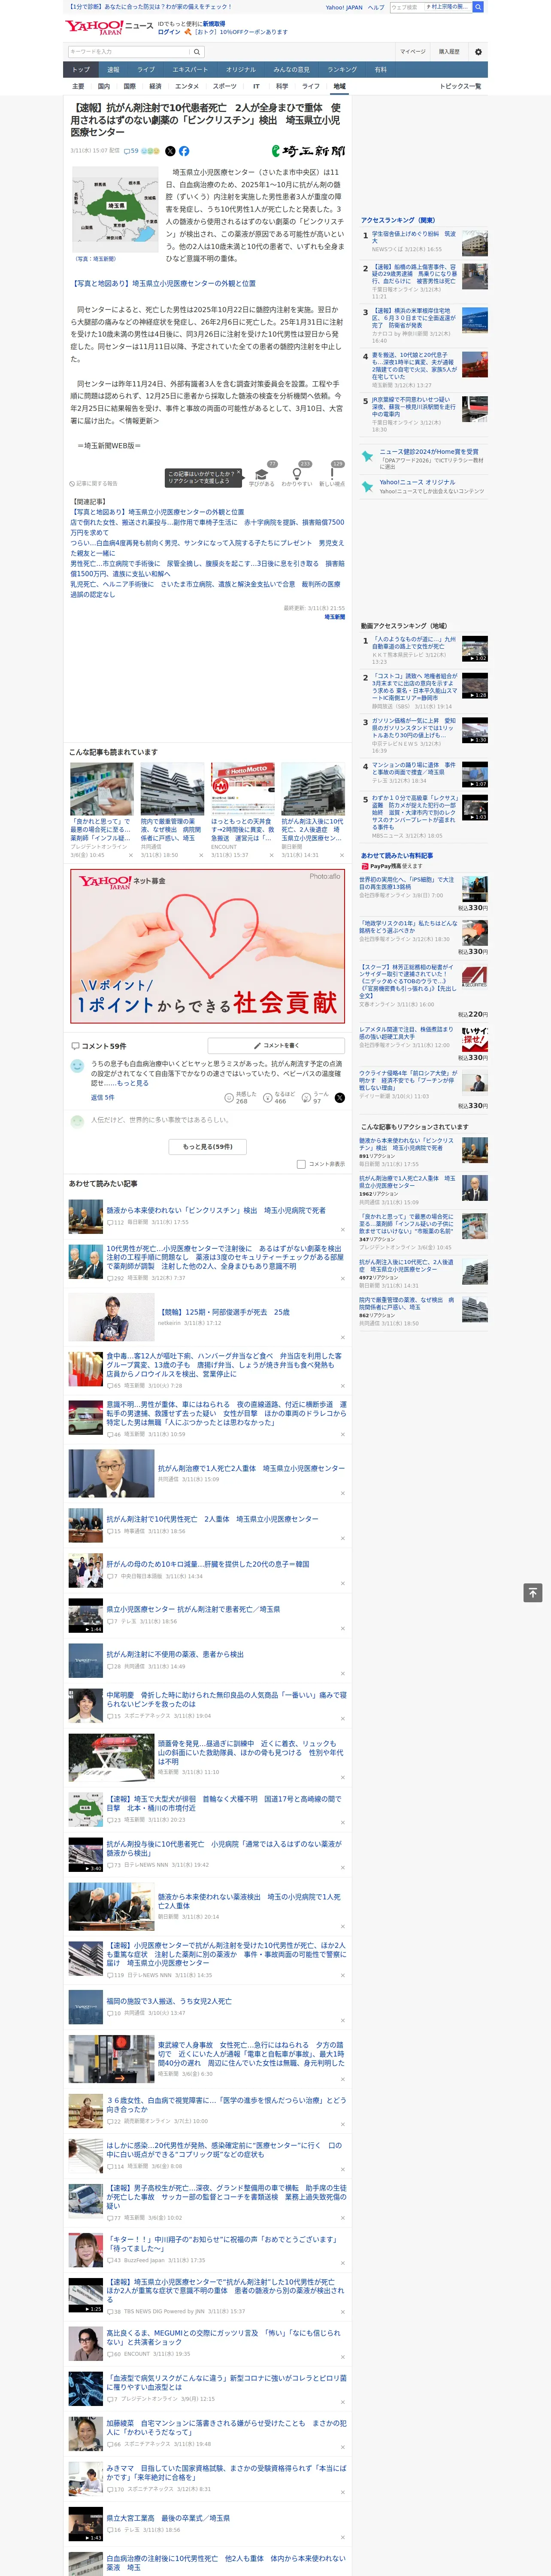Open the エキスパート tab
This screenshot has height=2576, width=551.
[x=190, y=70]
